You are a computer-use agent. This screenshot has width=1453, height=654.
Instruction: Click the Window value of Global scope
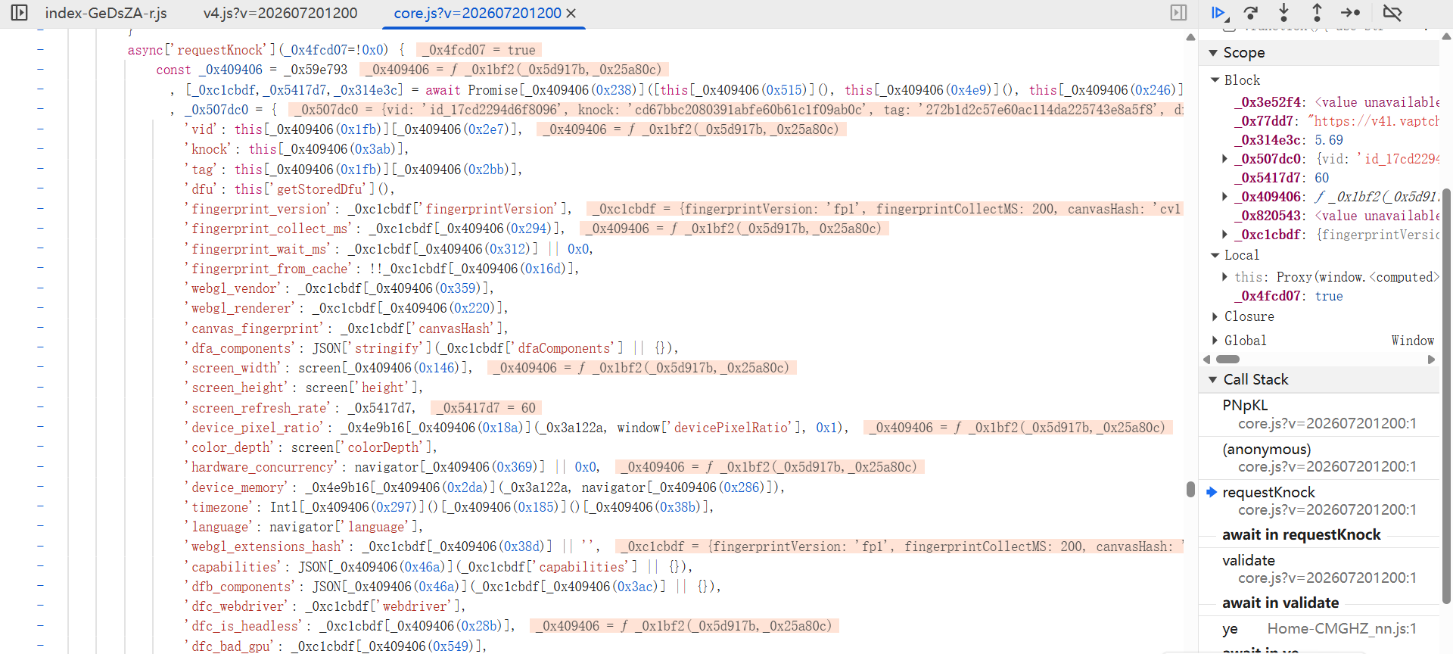[x=1412, y=341]
